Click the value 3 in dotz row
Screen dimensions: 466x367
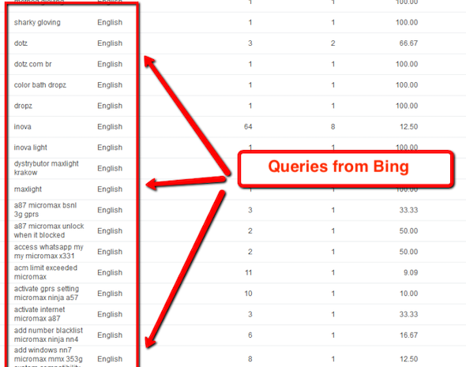250,43
